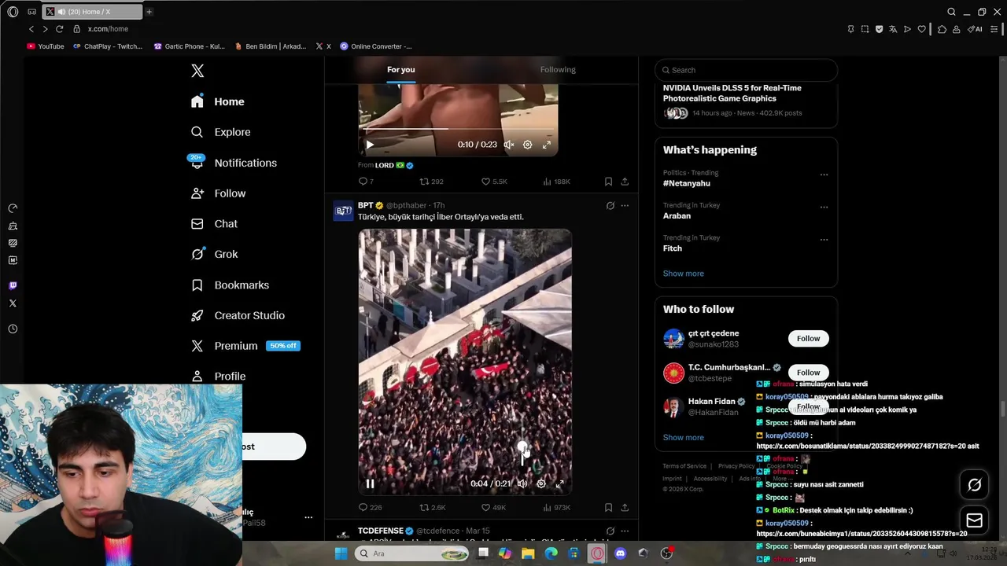Open the #Netanyahu trend
The width and height of the screenshot is (1007, 566).
(687, 183)
